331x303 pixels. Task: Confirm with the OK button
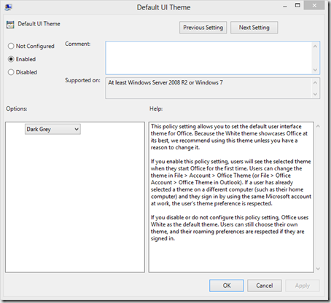(x=227, y=286)
